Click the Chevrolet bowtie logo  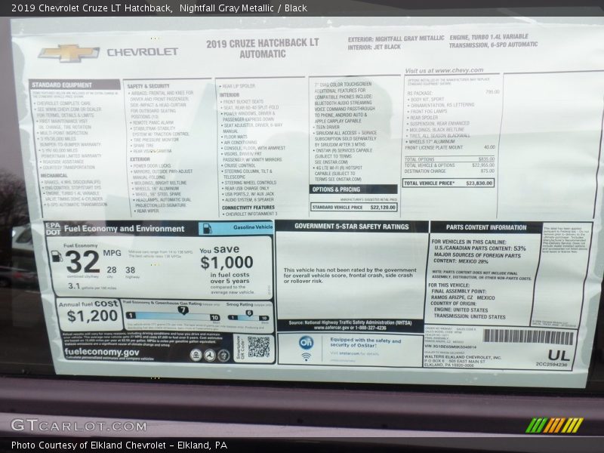(69, 53)
